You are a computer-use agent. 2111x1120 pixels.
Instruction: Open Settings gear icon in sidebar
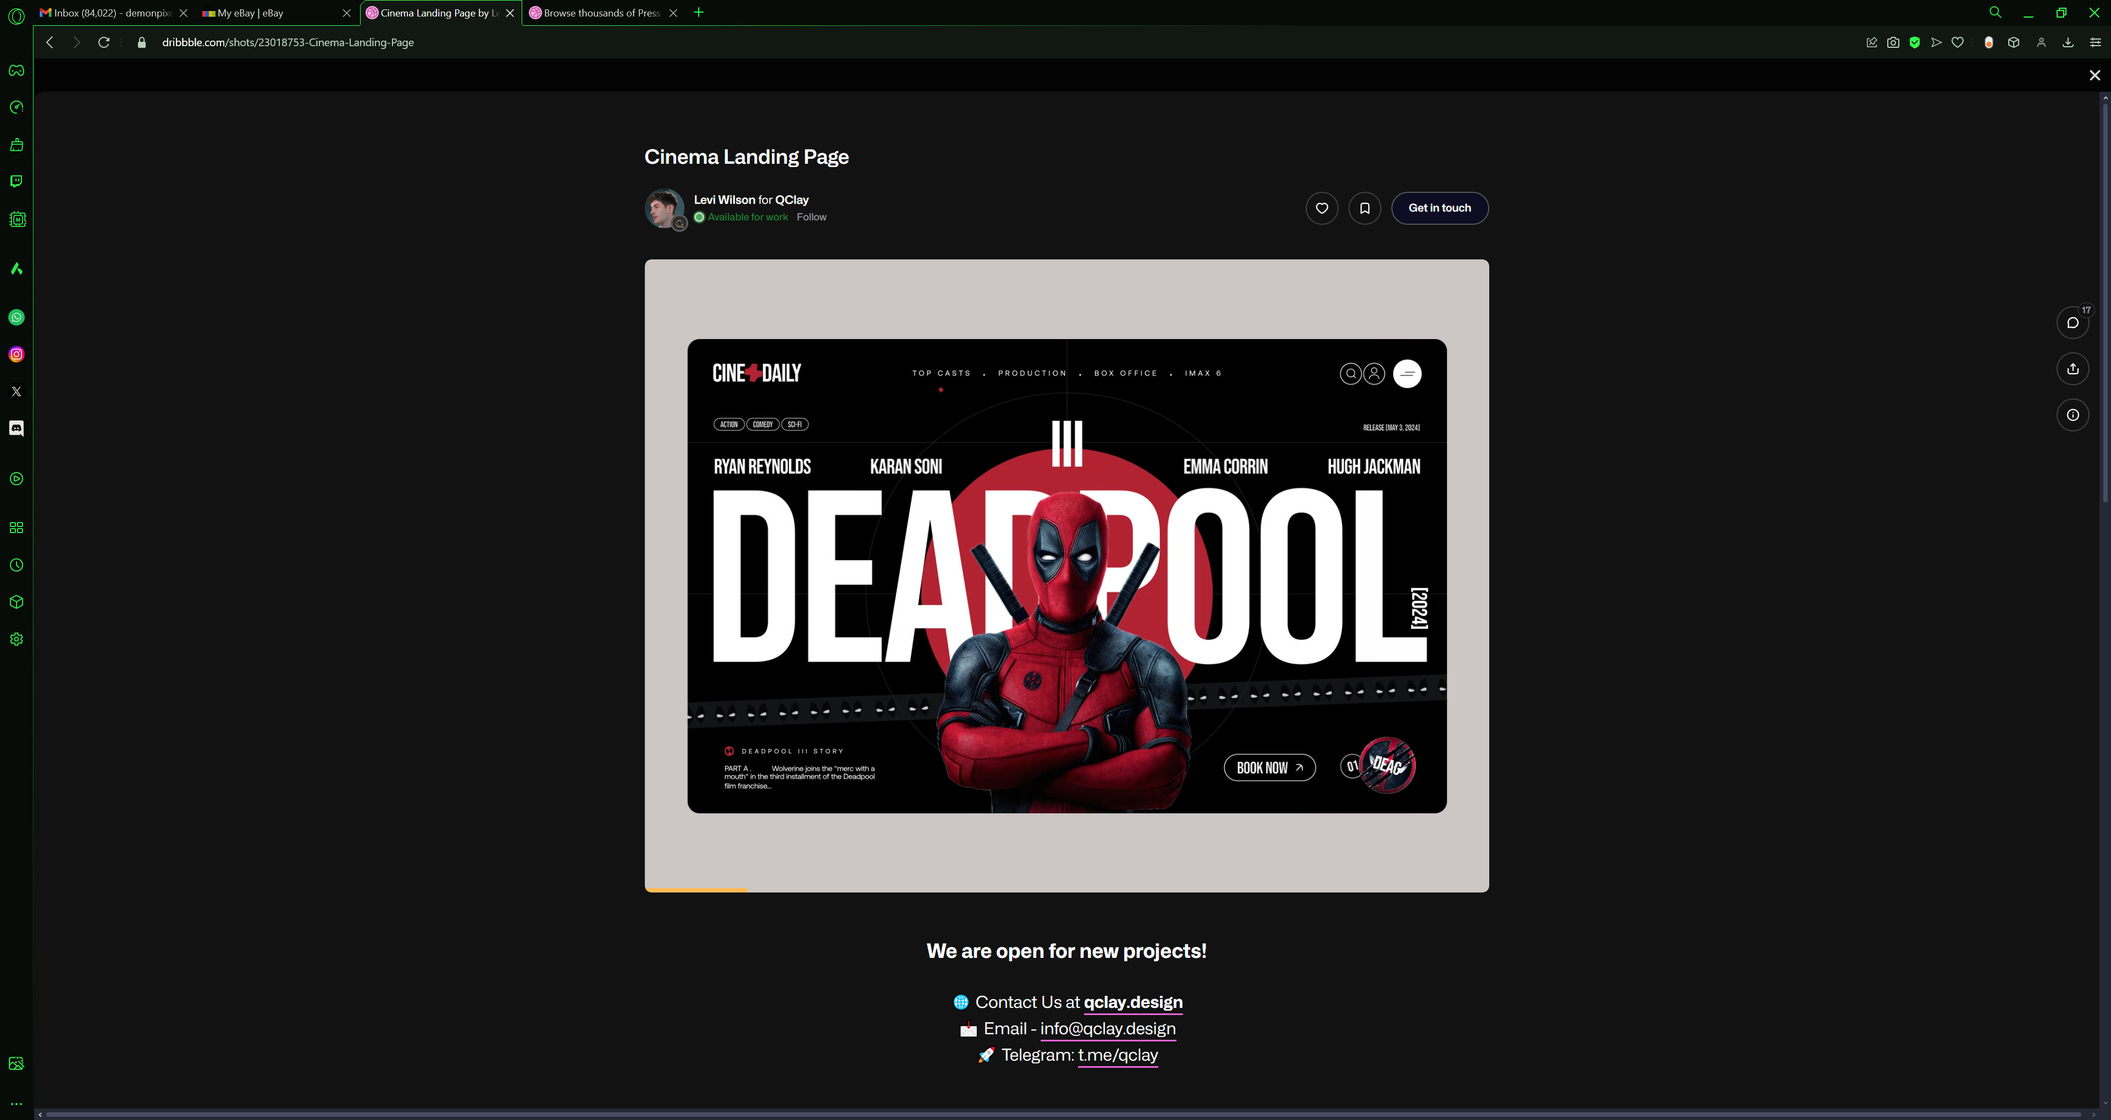[16, 639]
